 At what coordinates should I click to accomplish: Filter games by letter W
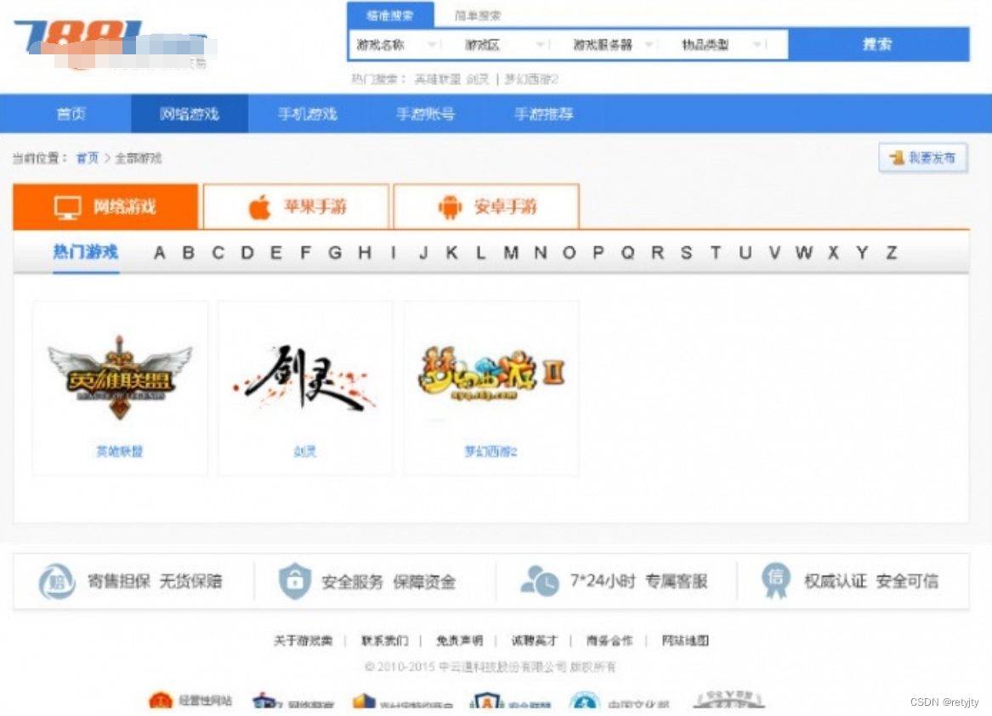pos(804,253)
